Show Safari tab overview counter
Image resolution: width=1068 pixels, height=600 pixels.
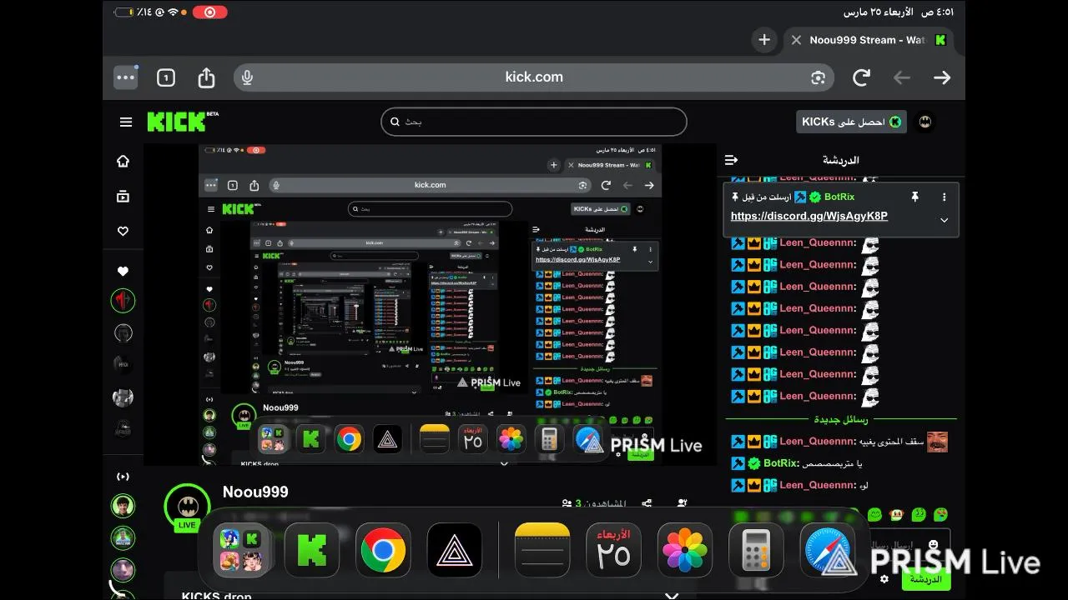pos(166,77)
